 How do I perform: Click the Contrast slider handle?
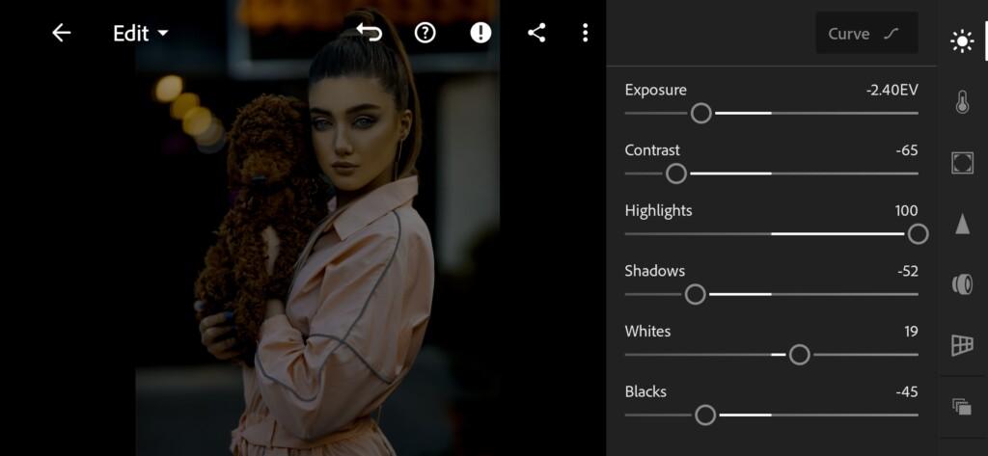(x=676, y=174)
